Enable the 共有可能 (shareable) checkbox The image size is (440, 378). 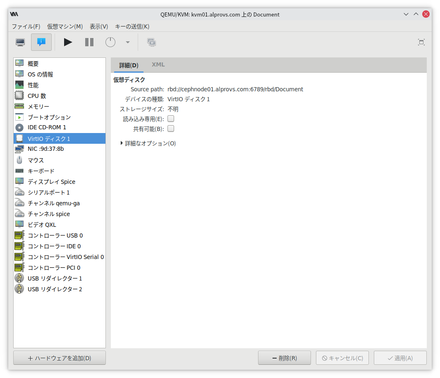[x=171, y=128]
